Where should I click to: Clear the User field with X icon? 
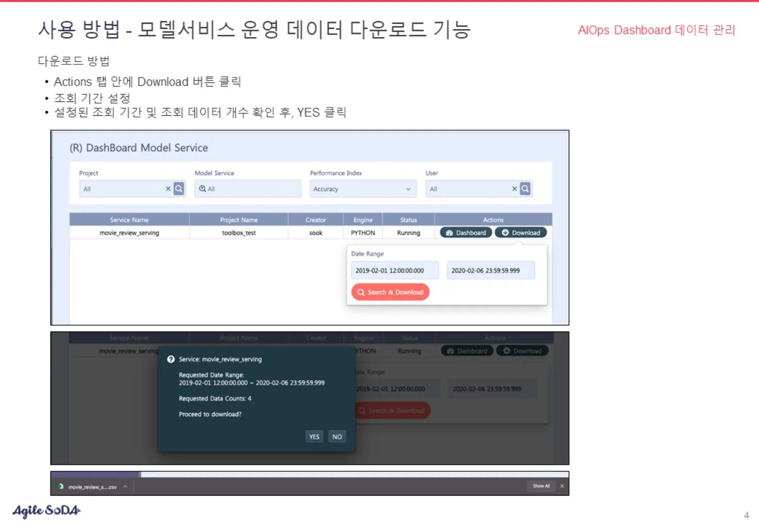[514, 189]
